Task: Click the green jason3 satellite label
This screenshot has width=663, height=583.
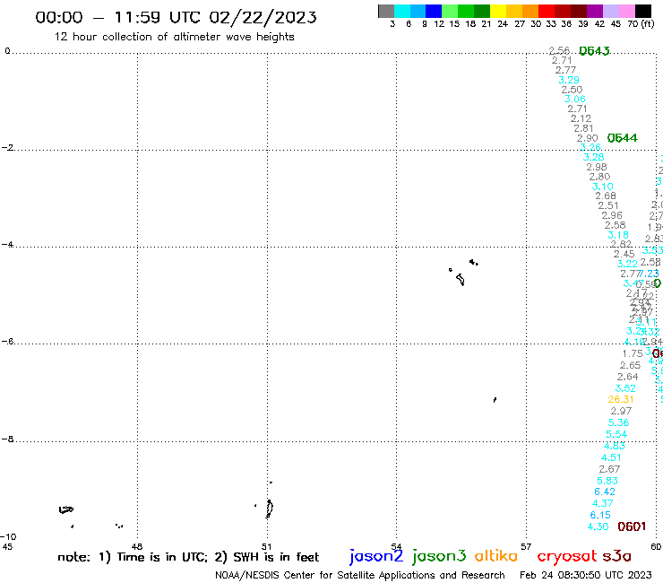Action: [x=439, y=556]
